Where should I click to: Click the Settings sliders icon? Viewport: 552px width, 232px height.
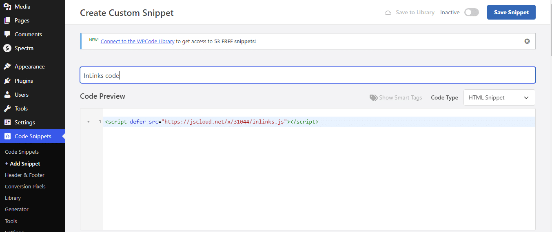(7, 122)
